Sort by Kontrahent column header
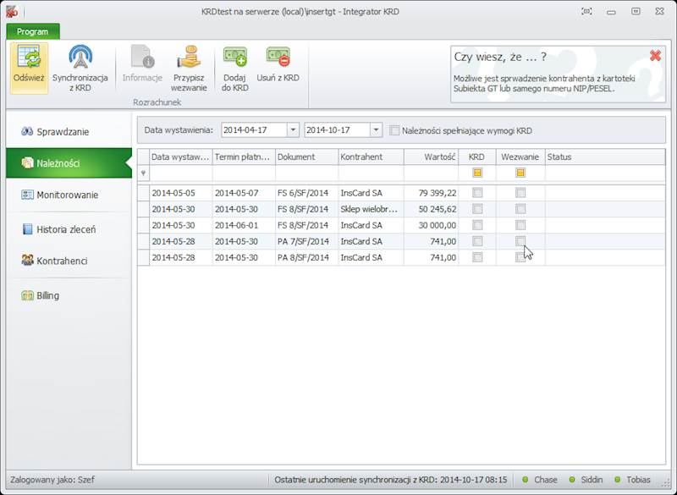 pos(372,157)
